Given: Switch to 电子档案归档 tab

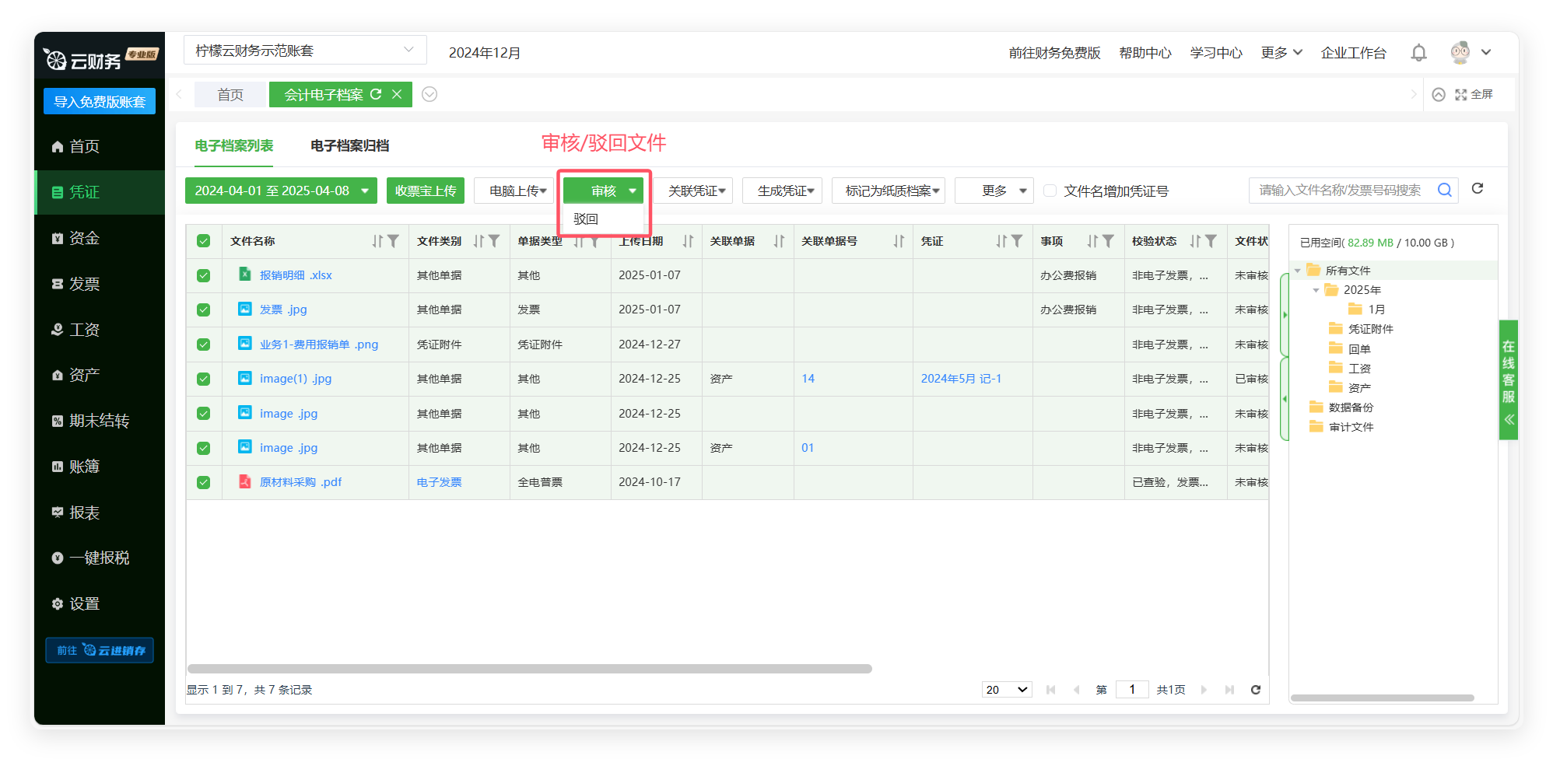Looking at the screenshot, I should tap(349, 145).
